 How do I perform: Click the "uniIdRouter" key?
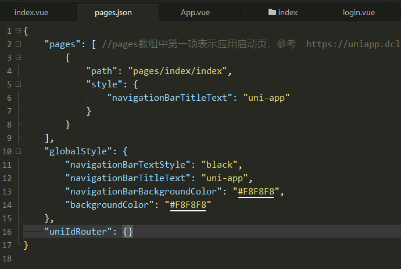[78, 232]
